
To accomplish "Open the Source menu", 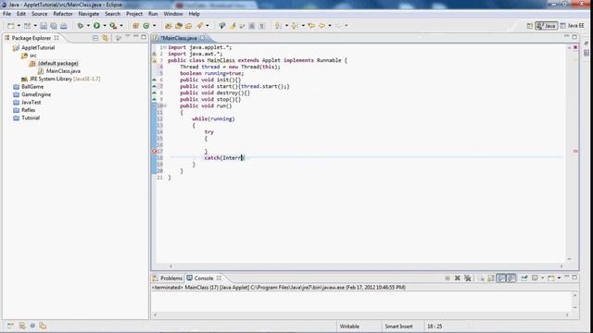I will click(39, 14).
